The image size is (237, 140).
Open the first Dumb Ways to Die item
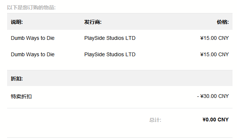[x=32, y=38]
